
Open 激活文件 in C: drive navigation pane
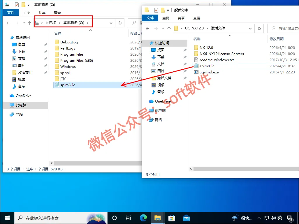click(x=25, y=73)
